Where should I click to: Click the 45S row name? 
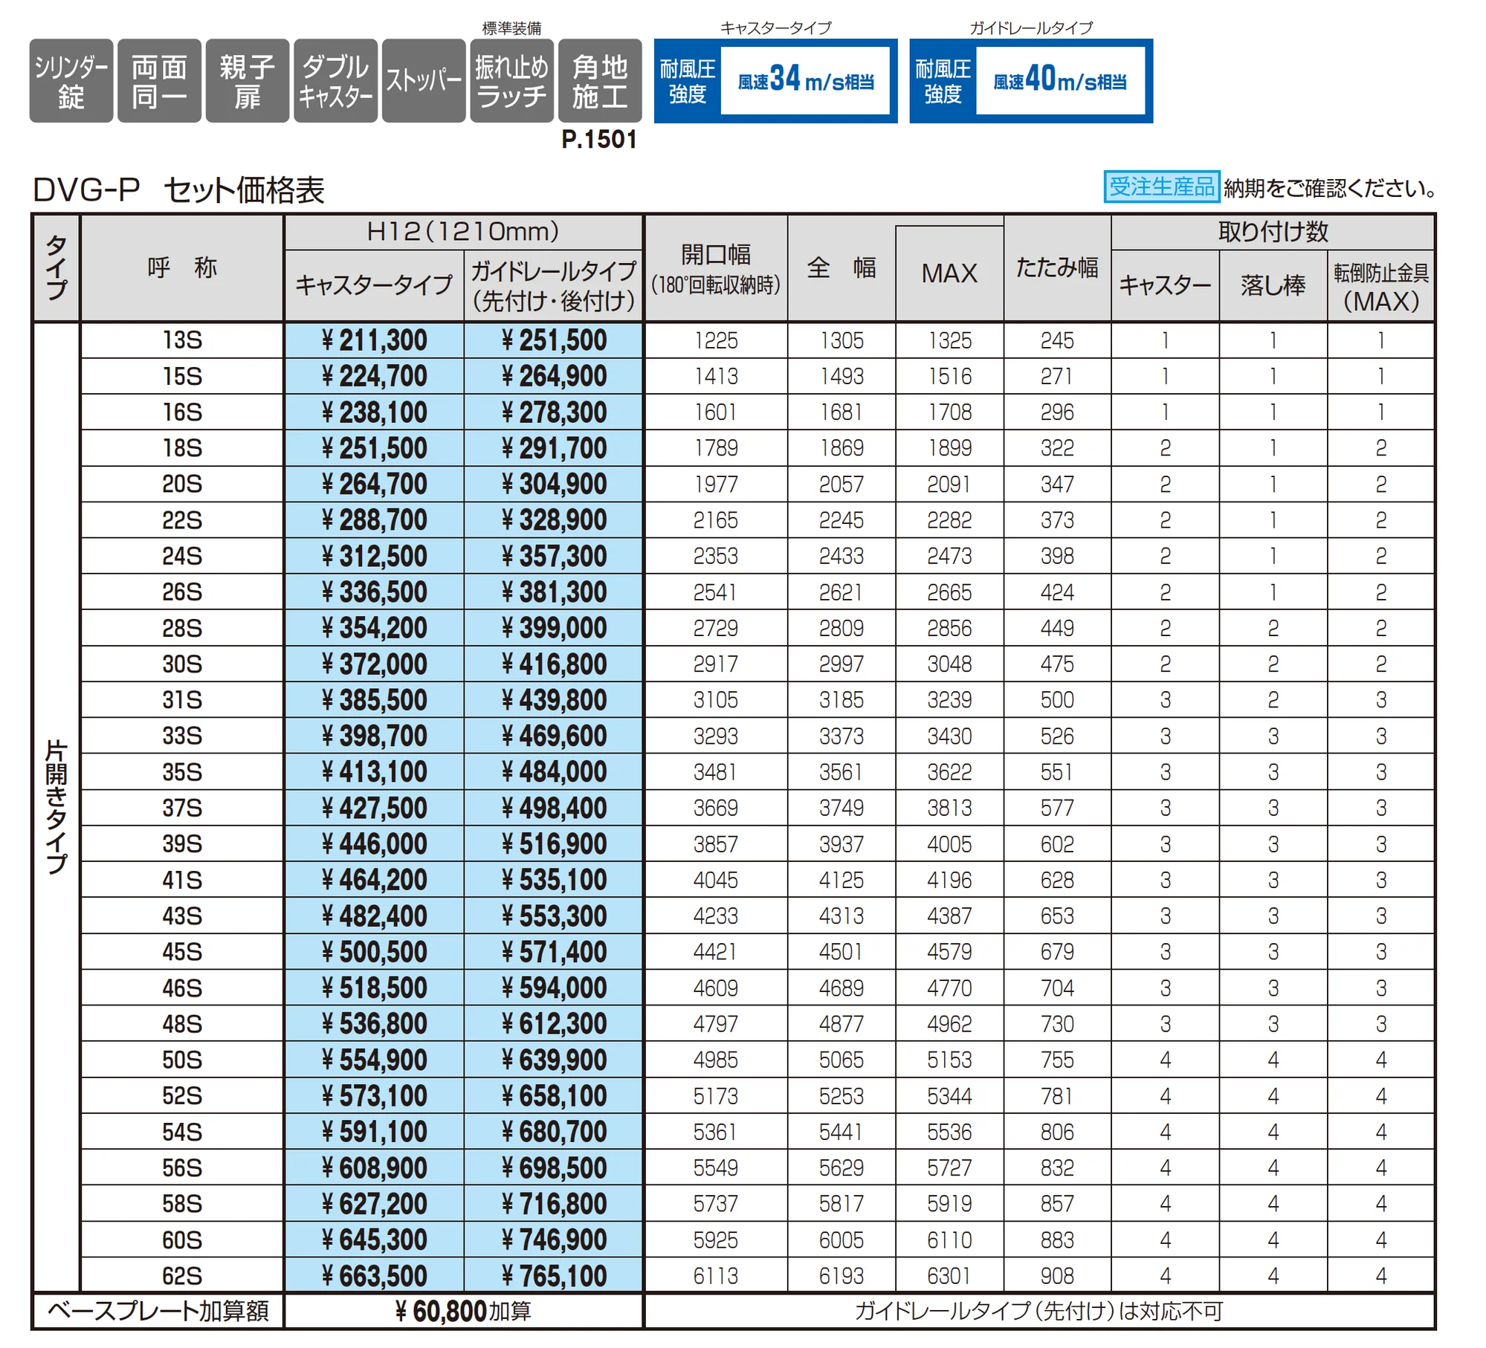click(182, 952)
